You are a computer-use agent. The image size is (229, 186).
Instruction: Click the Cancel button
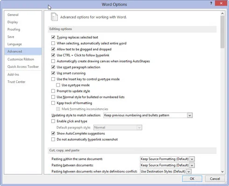tap(215, 179)
